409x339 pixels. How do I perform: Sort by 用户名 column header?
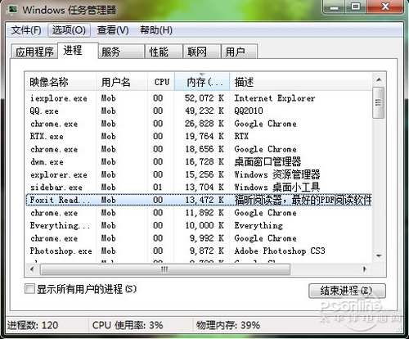[x=122, y=82]
